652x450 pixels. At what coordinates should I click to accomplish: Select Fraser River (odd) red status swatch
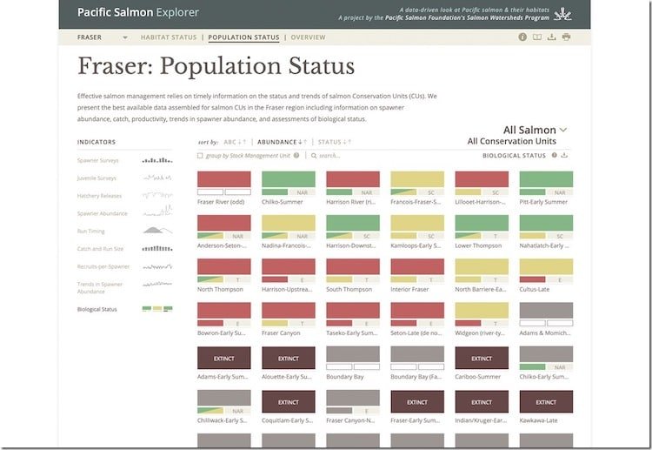click(x=224, y=179)
